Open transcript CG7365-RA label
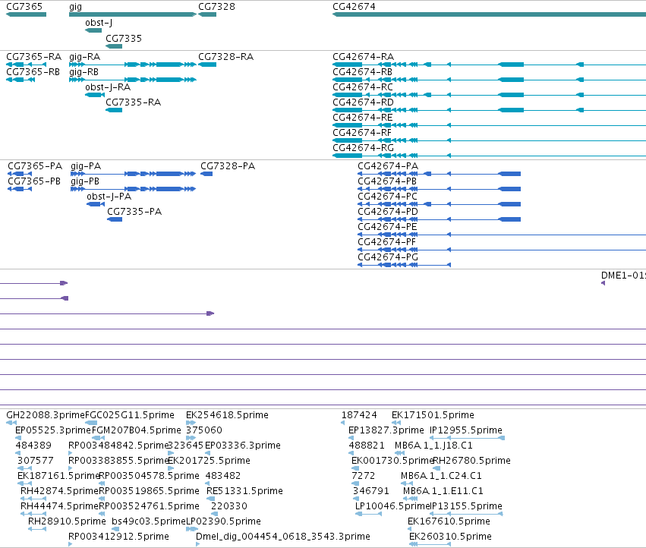The image size is (646, 548). [x=34, y=57]
